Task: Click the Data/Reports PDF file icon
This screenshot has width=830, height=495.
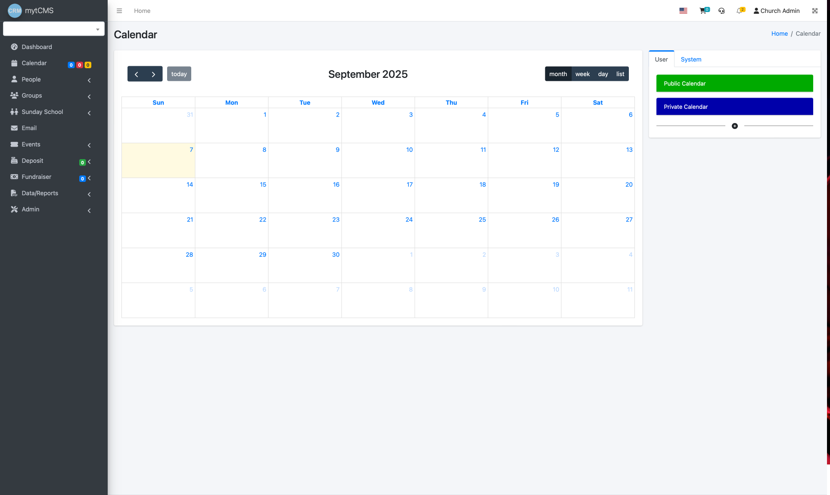Action: click(14, 193)
